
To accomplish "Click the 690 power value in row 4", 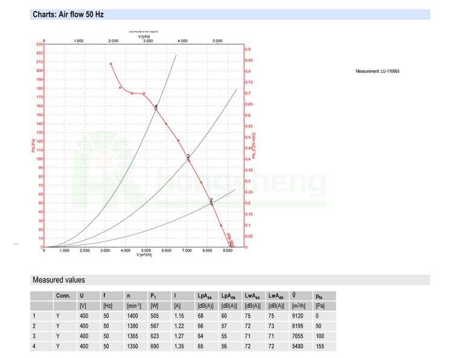I will click(155, 345).
